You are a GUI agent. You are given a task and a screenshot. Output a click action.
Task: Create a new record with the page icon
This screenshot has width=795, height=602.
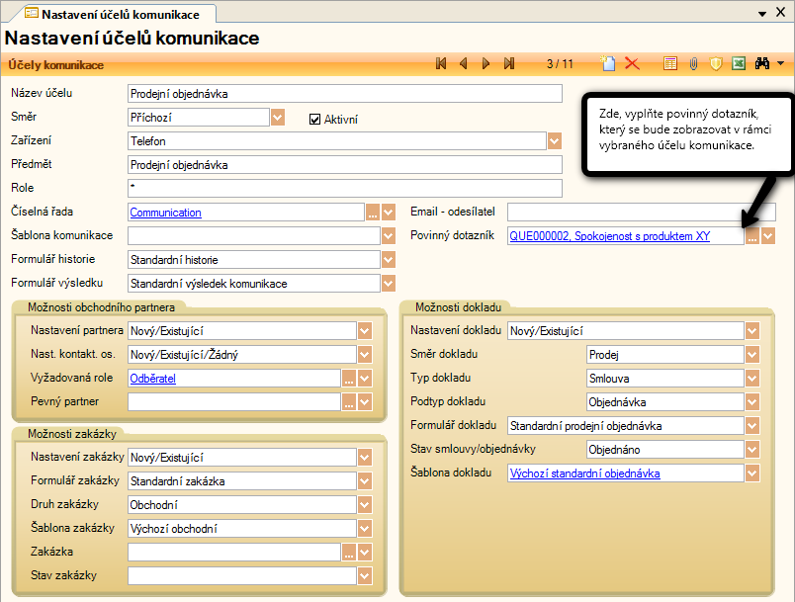click(609, 64)
